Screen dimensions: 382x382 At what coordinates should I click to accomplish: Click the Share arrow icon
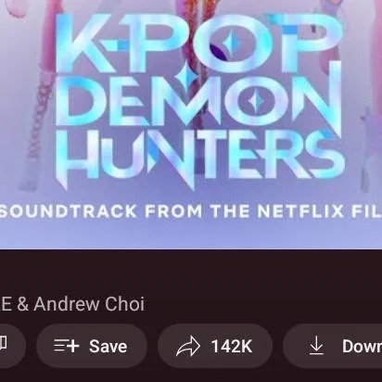(188, 346)
